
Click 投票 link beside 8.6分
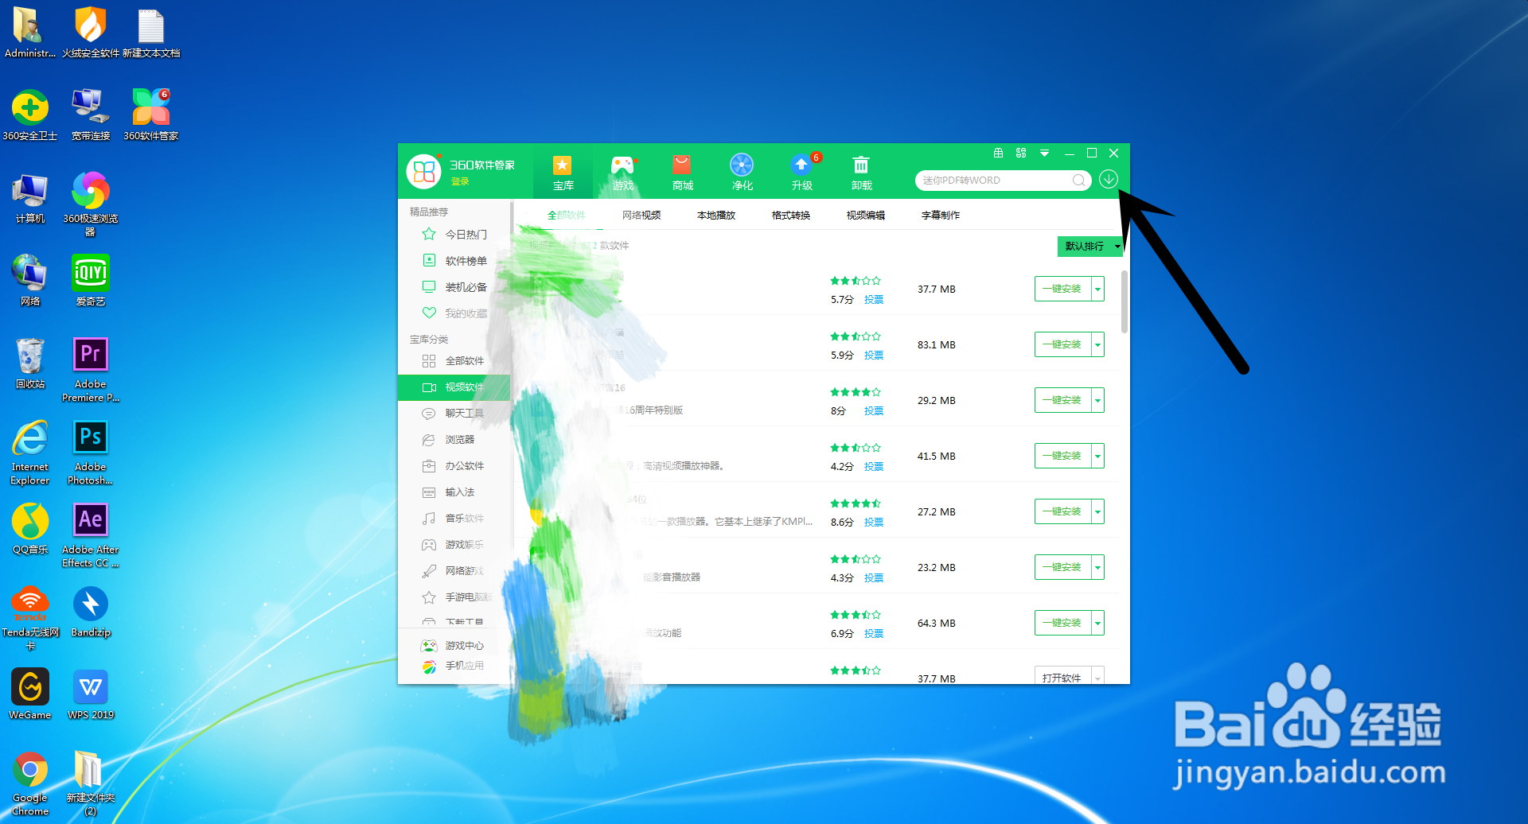click(874, 523)
